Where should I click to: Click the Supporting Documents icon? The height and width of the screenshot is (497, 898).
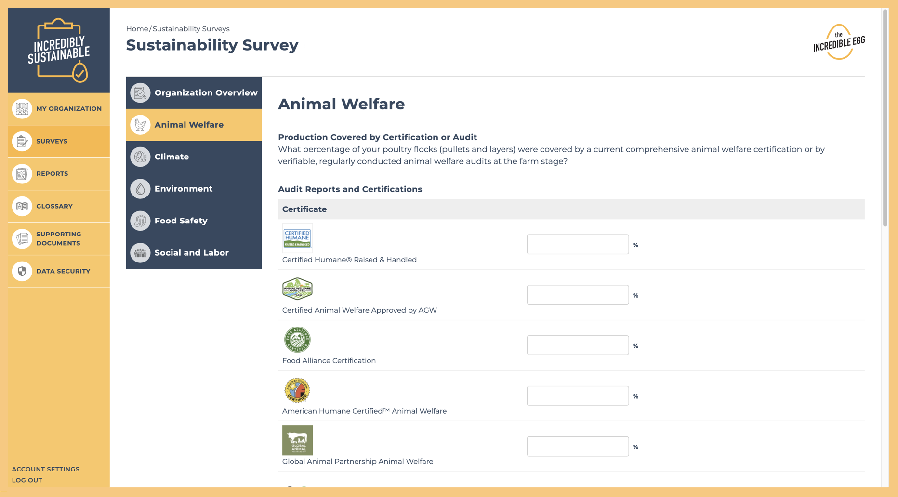[22, 239]
